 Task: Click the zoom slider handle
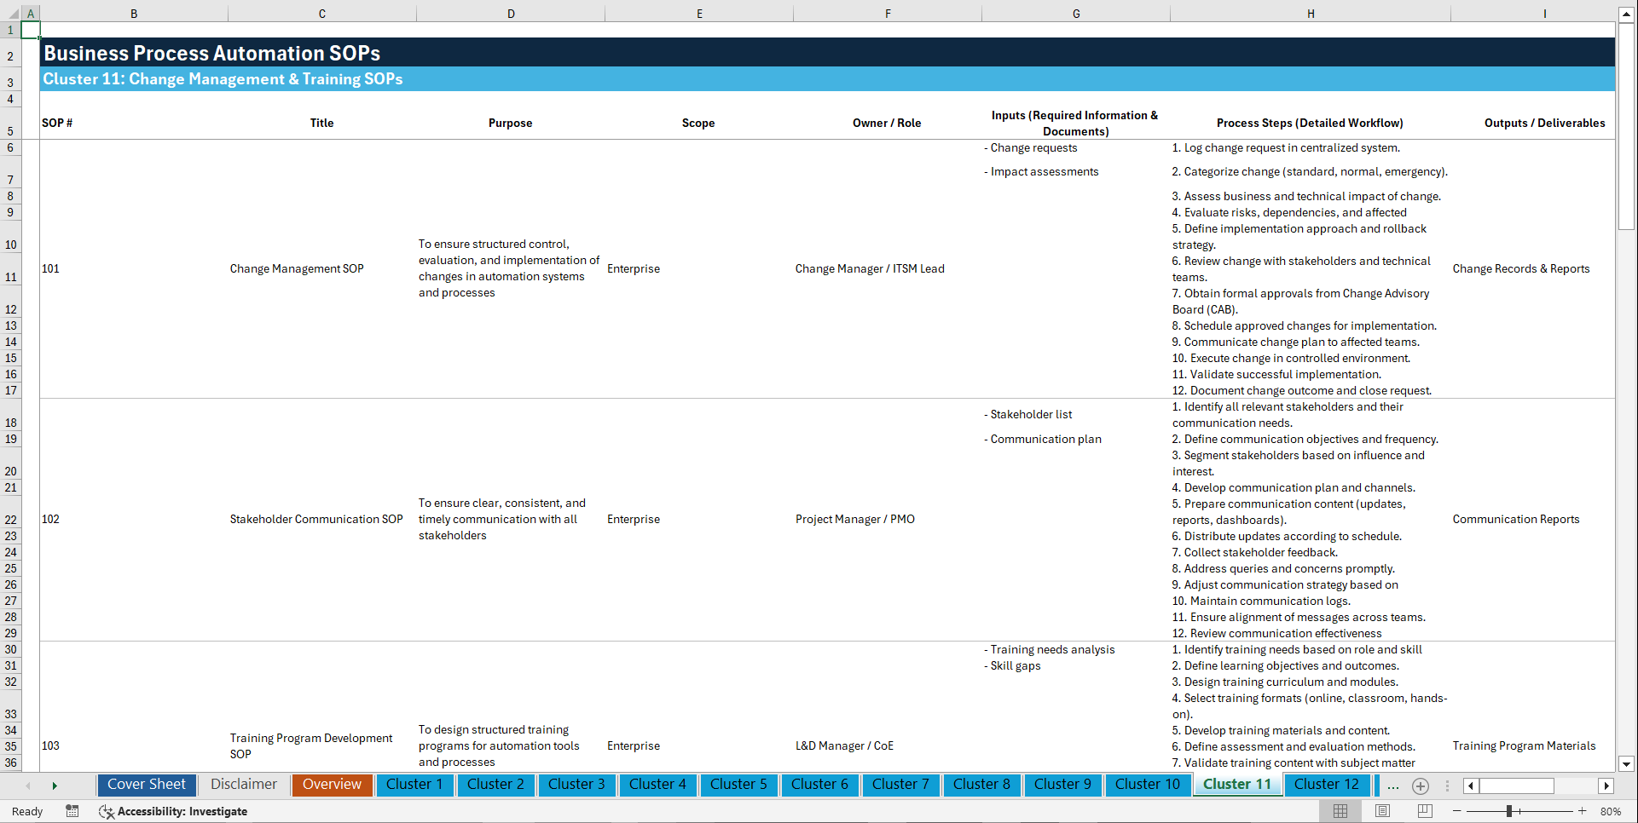(x=1509, y=811)
